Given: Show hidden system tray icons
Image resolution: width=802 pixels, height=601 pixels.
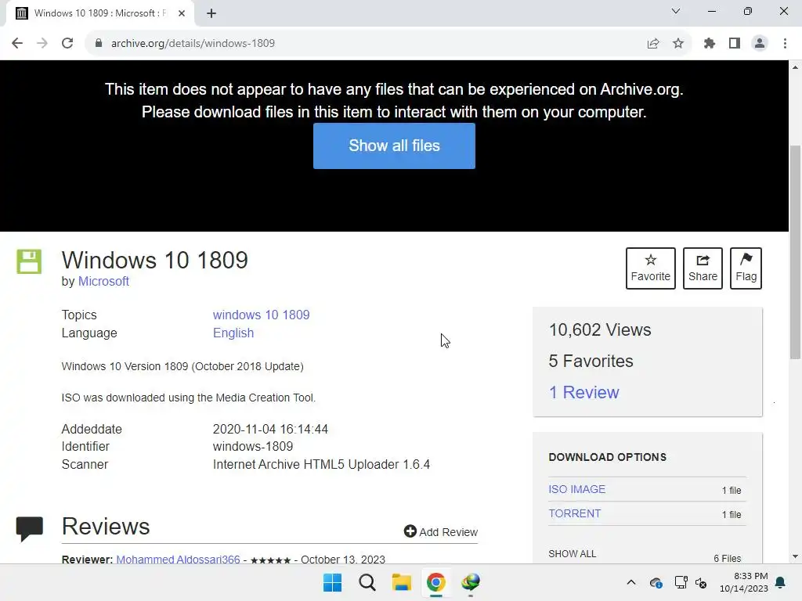Looking at the screenshot, I should coord(631,582).
